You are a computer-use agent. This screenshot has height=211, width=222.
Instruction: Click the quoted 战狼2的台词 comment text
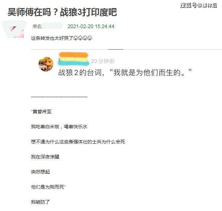[x=125, y=72]
